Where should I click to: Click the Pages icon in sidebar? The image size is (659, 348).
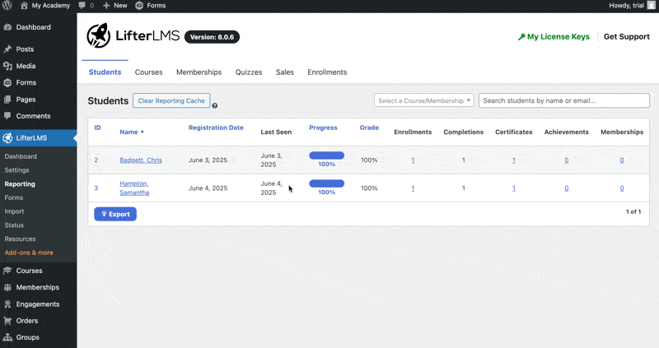[x=7, y=100]
